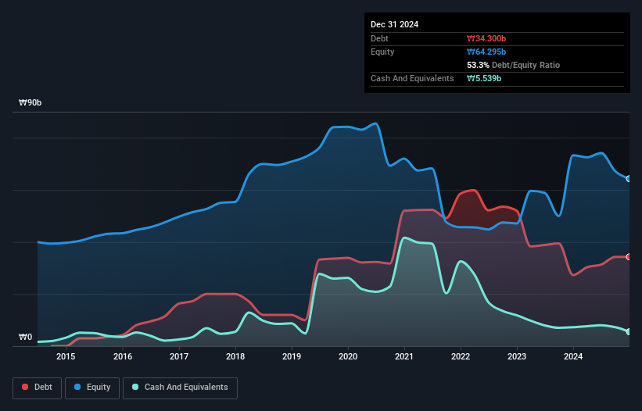Viewport: 642px width, 411px height.
Task: Click the blue Equity legend dot
Action: click(x=77, y=387)
